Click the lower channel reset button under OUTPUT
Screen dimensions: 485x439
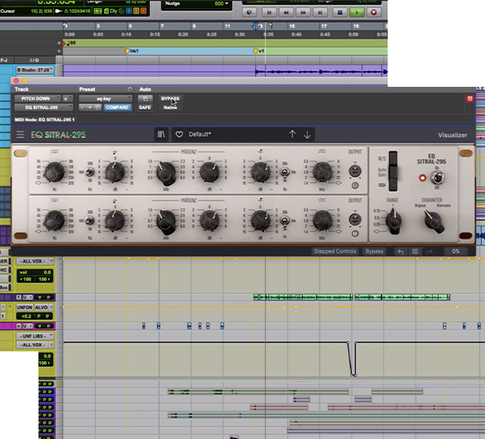pos(355,233)
